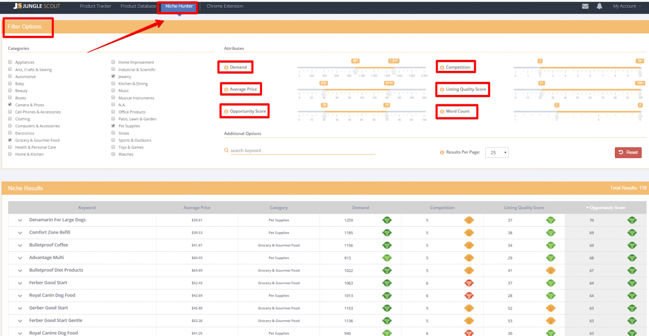
Task: Uncheck the Jewelry category checkbox
Action: (113, 76)
